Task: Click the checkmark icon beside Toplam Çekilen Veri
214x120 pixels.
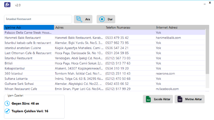Action: tap(7, 111)
